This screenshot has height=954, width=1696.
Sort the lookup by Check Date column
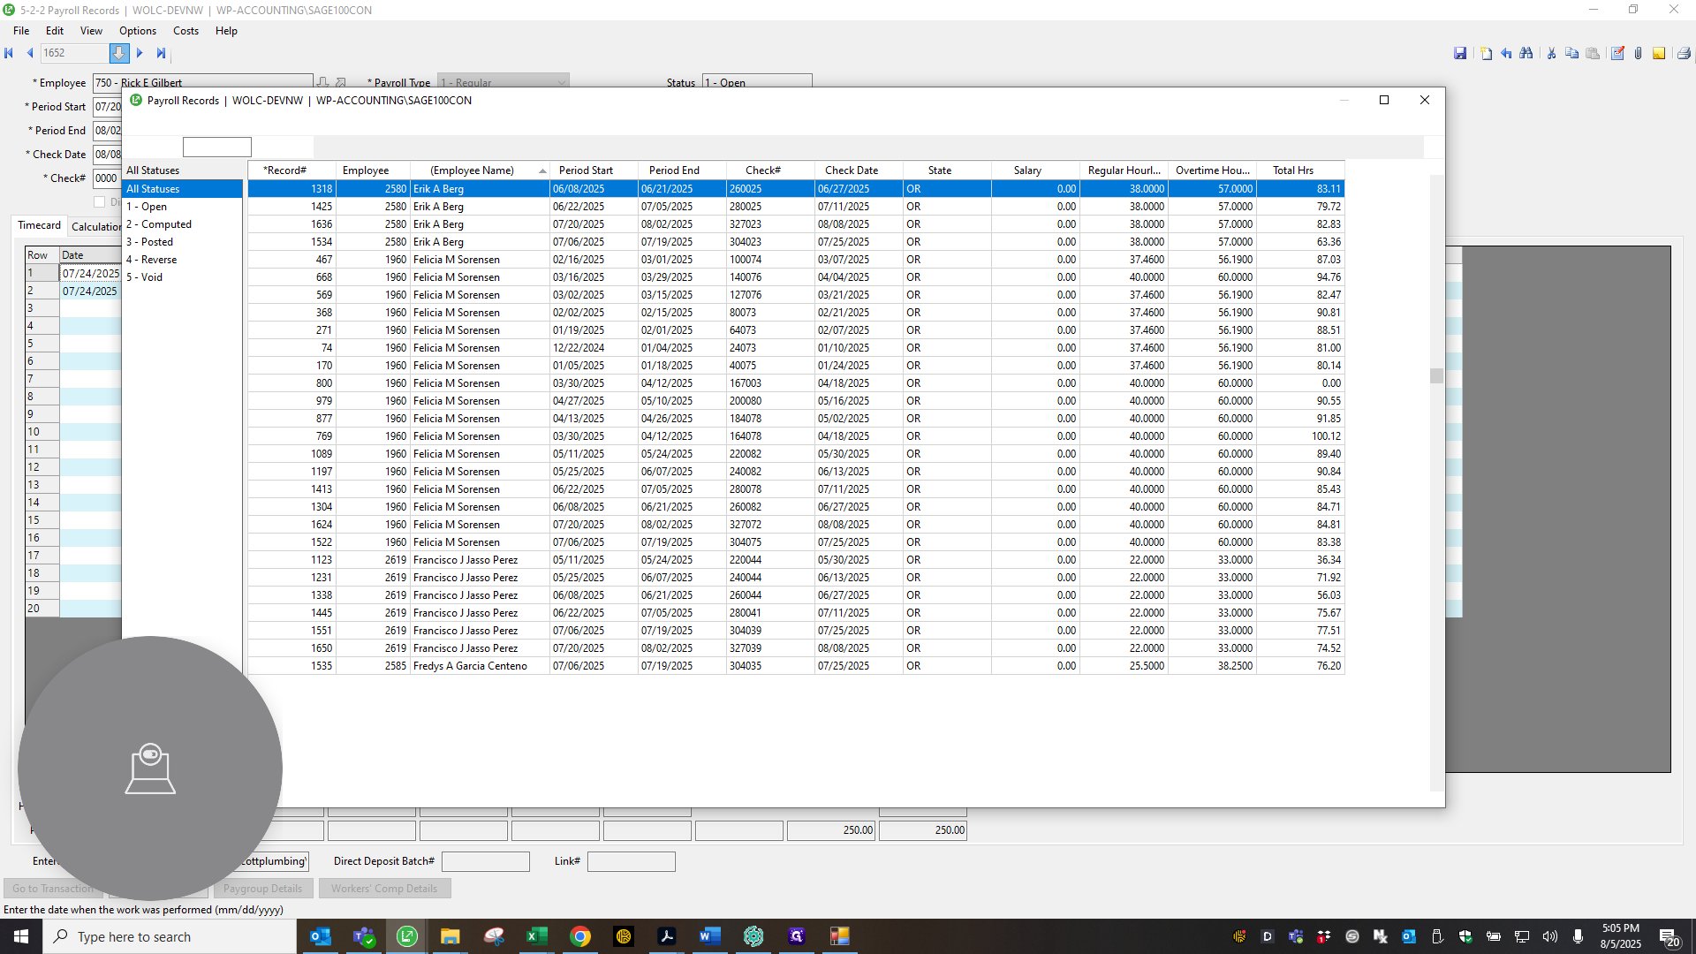click(x=859, y=170)
